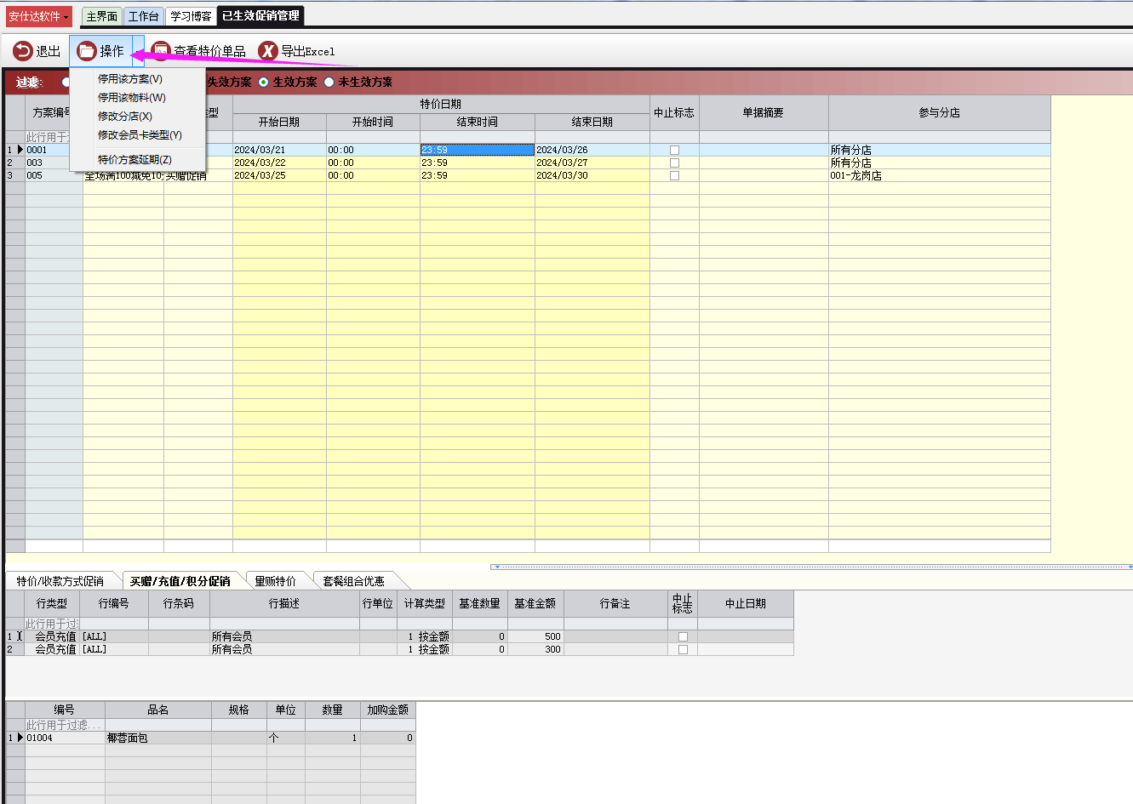The height and width of the screenshot is (804, 1133).
Task: Tick 中止标志 checkbox for plan 005
Action: [674, 175]
